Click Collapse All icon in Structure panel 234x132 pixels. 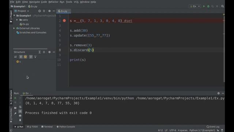coord(44,52)
